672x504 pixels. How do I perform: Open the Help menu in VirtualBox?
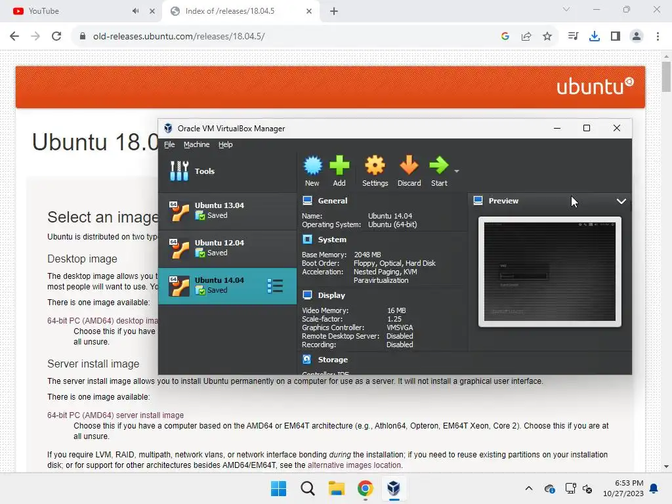(226, 144)
